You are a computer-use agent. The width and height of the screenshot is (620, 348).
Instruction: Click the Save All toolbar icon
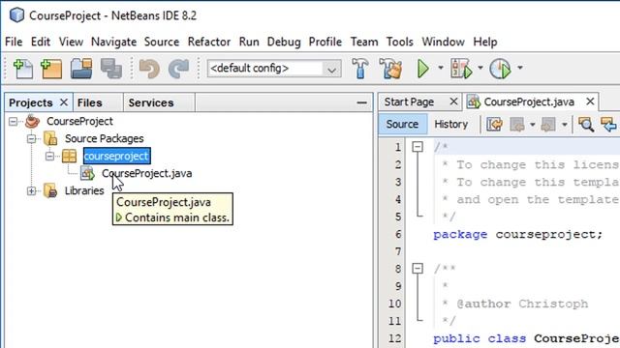[x=111, y=69]
